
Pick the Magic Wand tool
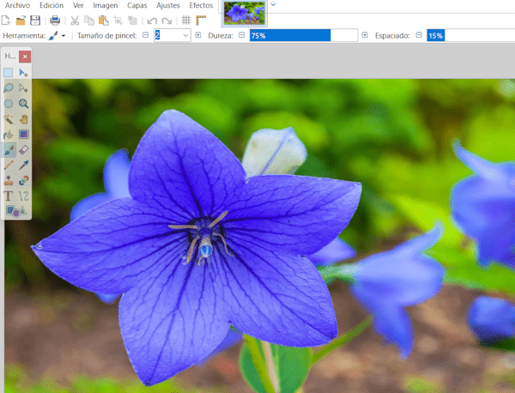(x=9, y=119)
